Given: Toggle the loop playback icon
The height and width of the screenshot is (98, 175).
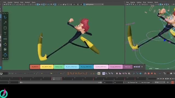Looking at the screenshot, I should click(x=168, y=82).
